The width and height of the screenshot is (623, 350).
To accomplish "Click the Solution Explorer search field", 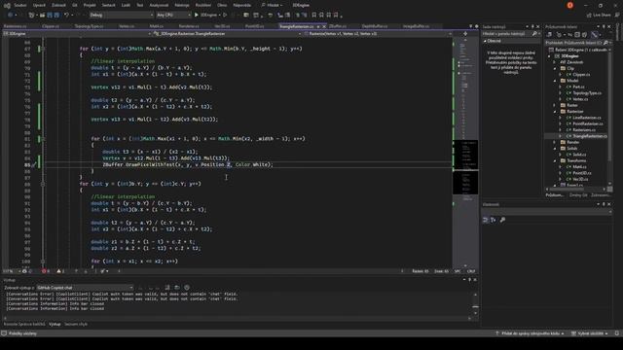I will point(573,43).
